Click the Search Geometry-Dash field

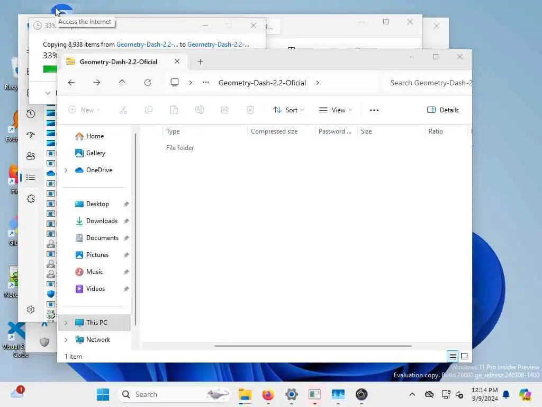point(428,83)
